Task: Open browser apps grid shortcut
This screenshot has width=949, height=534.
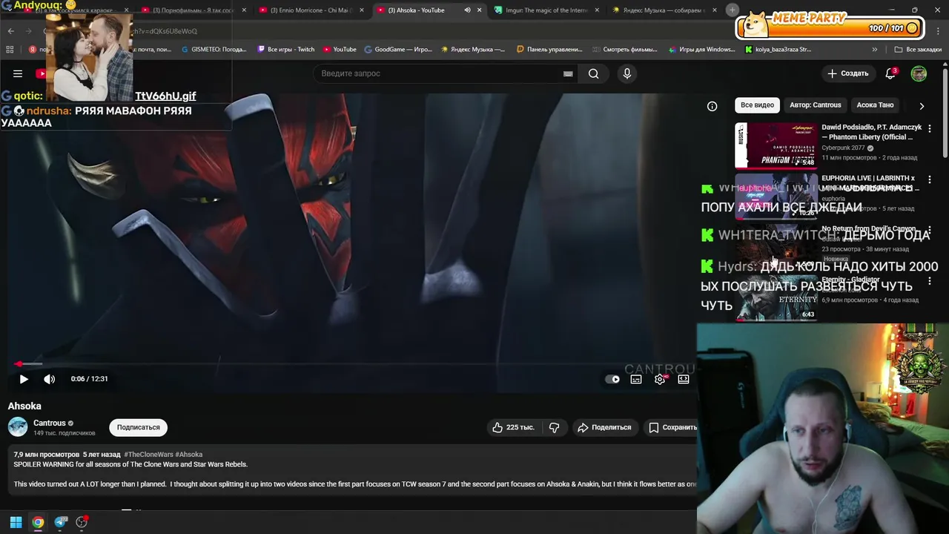Action: click(10, 50)
